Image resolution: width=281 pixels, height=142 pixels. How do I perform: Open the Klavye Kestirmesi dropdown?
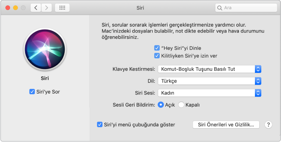[209, 69]
